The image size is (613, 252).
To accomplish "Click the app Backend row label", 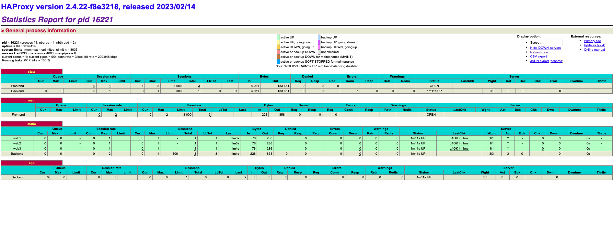I will coord(18,177).
